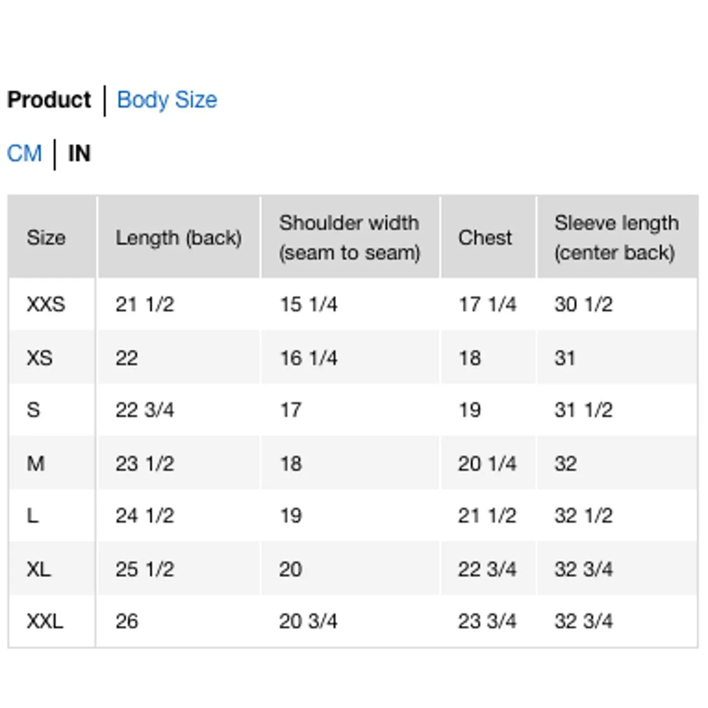This screenshot has width=708, height=708.
Task: Click the XXL size row label
Action: (45, 621)
